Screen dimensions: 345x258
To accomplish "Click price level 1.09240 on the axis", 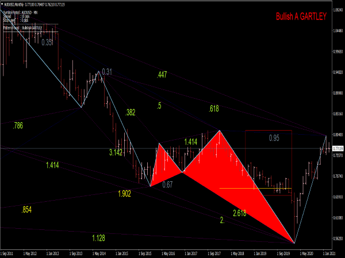I will point(338,10).
